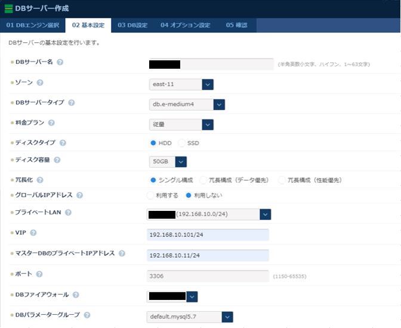Click the マスターDBのプライベートIPアドレス label

click(65, 253)
